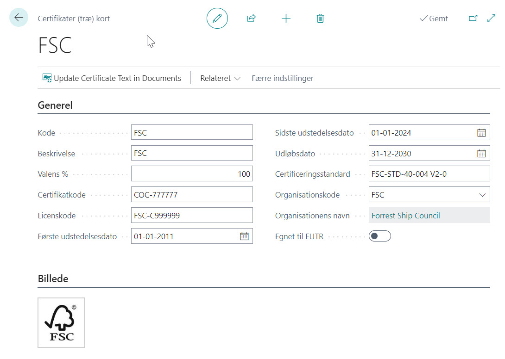The width and height of the screenshot is (505, 359).
Task: Click the Kode input field
Action: [192, 132]
